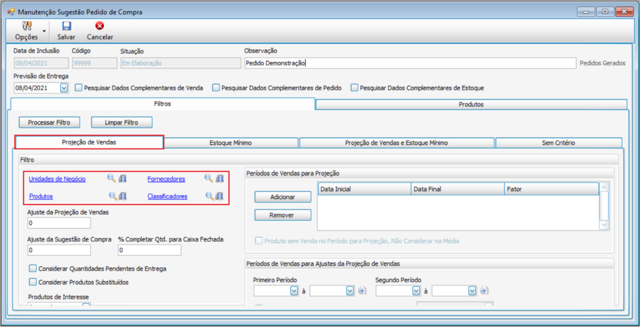Image resolution: width=640 pixels, height=327 pixels.
Task: Click the refresh icon after Segundo Período dates
Action: [484, 291]
